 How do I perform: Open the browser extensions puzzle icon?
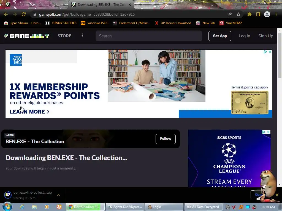pyautogui.click(x=250, y=14)
